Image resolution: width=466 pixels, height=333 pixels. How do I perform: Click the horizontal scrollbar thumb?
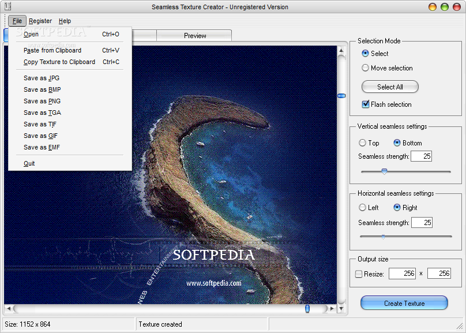pos(307,309)
